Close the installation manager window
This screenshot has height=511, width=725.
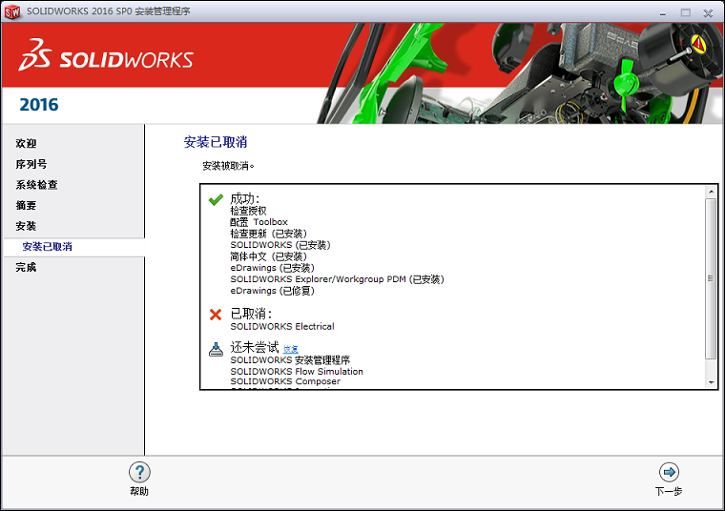click(x=708, y=13)
